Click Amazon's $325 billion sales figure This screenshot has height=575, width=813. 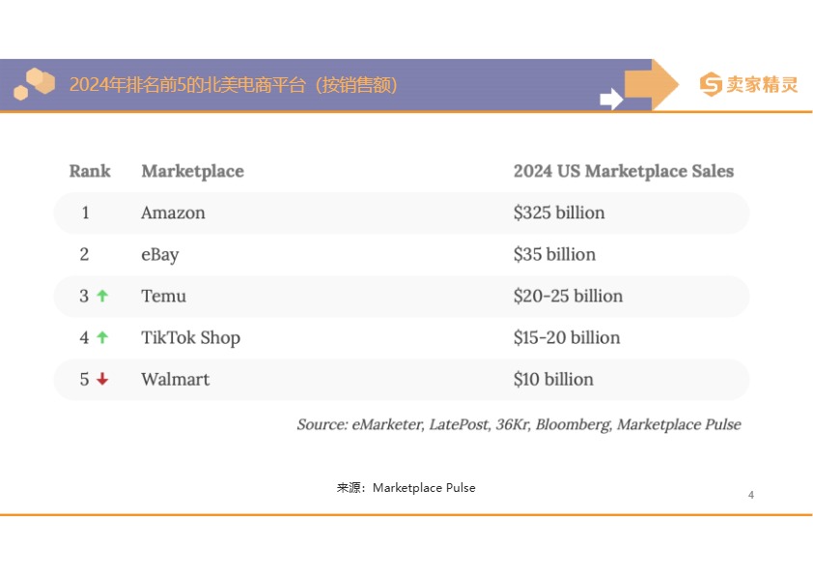coord(559,213)
